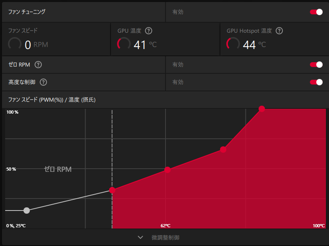Click the fan curve point at 100% speed
329x246 pixels.
pos(262,109)
